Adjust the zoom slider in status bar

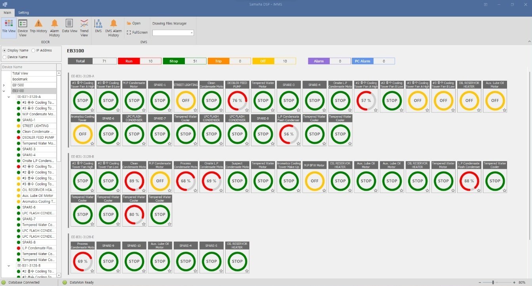(x=493, y=282)
